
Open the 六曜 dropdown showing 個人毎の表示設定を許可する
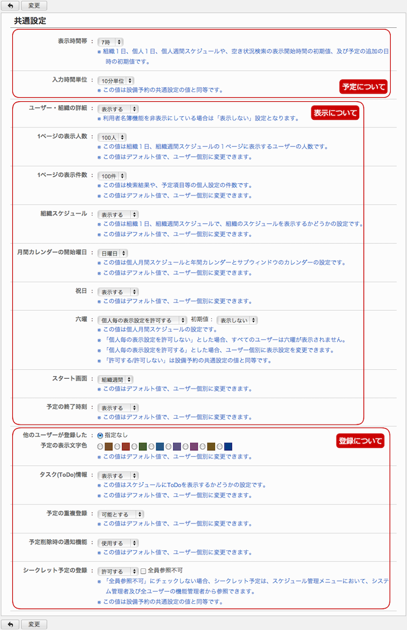(x=142, y=320)
